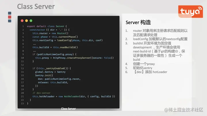The width and height of the screenshot is (207, 116).
Task: Click the 'Class Server' slide title
Action: pos(36,6)
